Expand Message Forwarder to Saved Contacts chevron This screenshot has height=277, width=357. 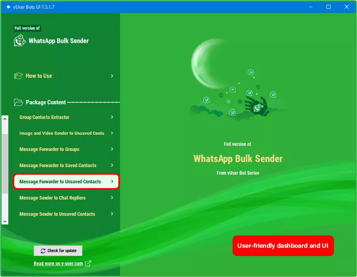click(112, 165)
